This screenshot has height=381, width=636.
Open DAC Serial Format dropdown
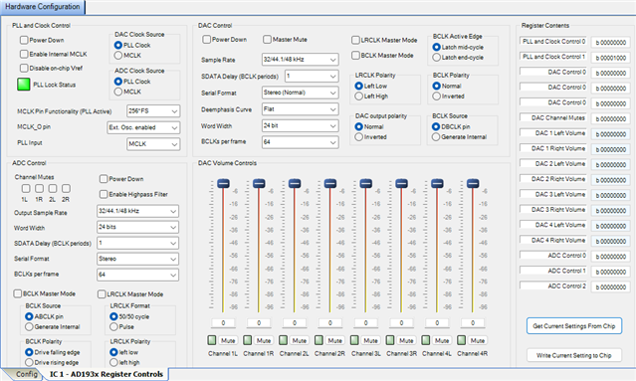[x=301, y=93]
